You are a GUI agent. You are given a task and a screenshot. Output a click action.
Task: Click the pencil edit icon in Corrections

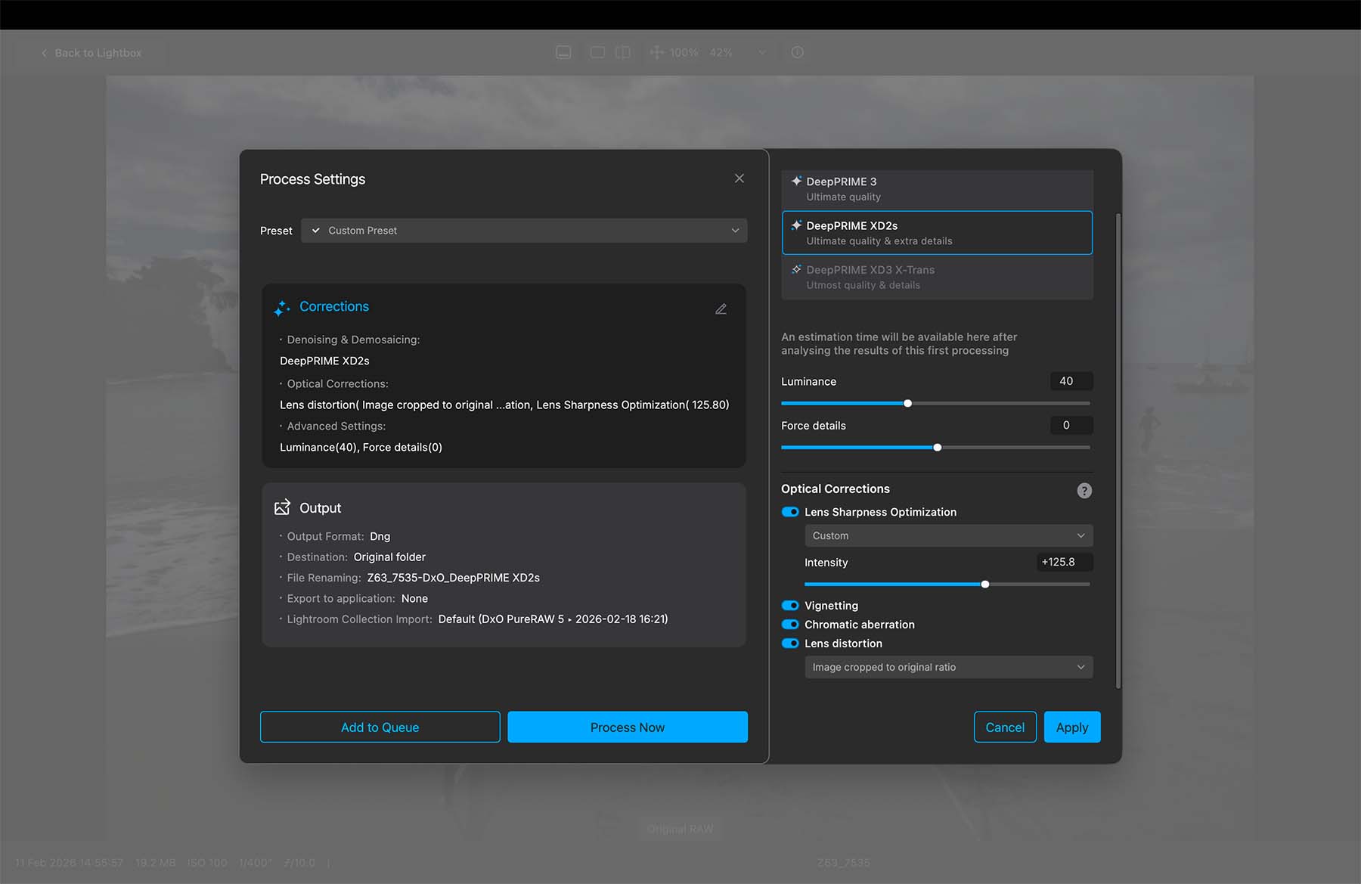click(721, 309)
